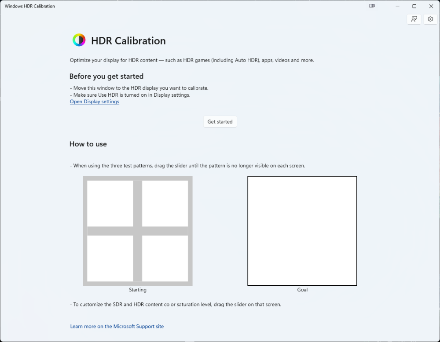Screen dimensions: 440x342
Task: Click the title bar battery/device icon
Action: point(372,6)
